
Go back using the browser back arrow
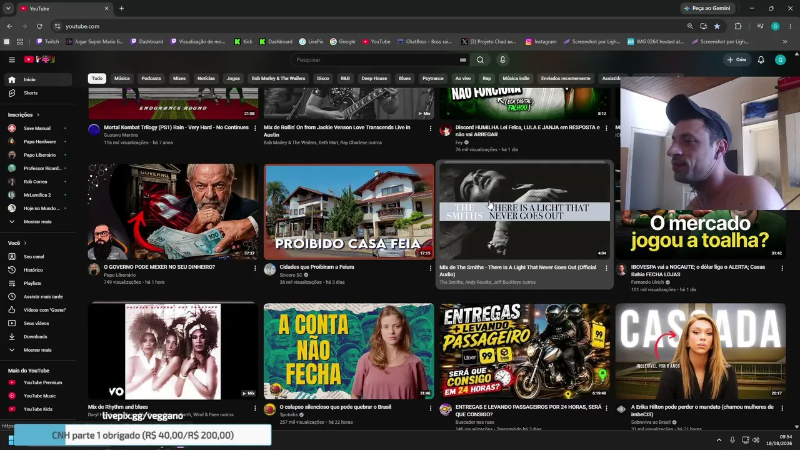pyautogui.click(x=9, y=26)
